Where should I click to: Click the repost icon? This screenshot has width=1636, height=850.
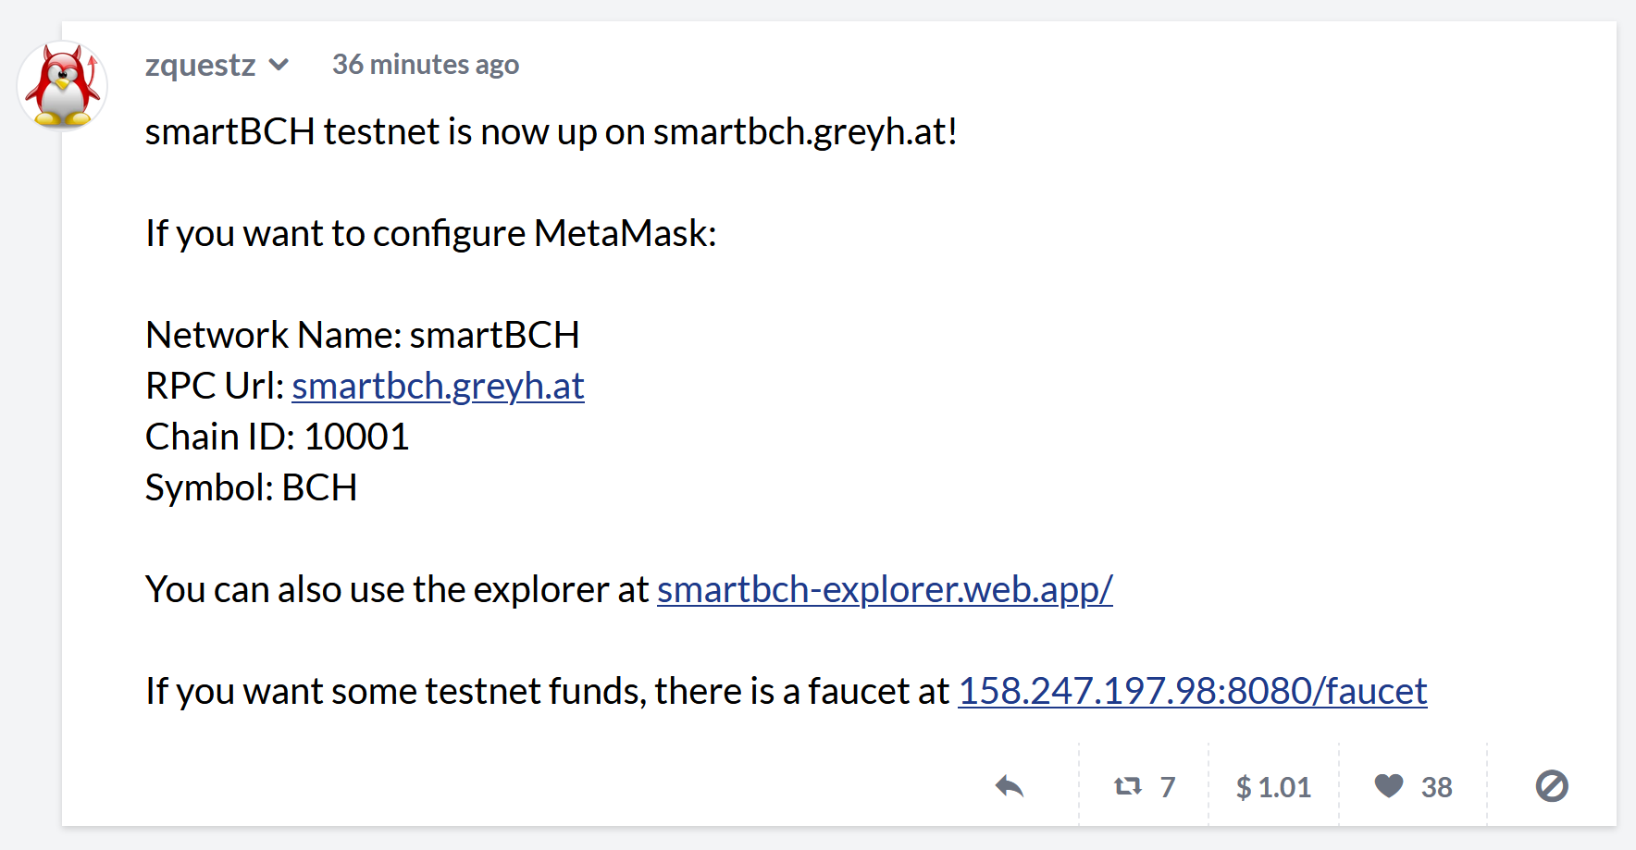point(1128,787)
